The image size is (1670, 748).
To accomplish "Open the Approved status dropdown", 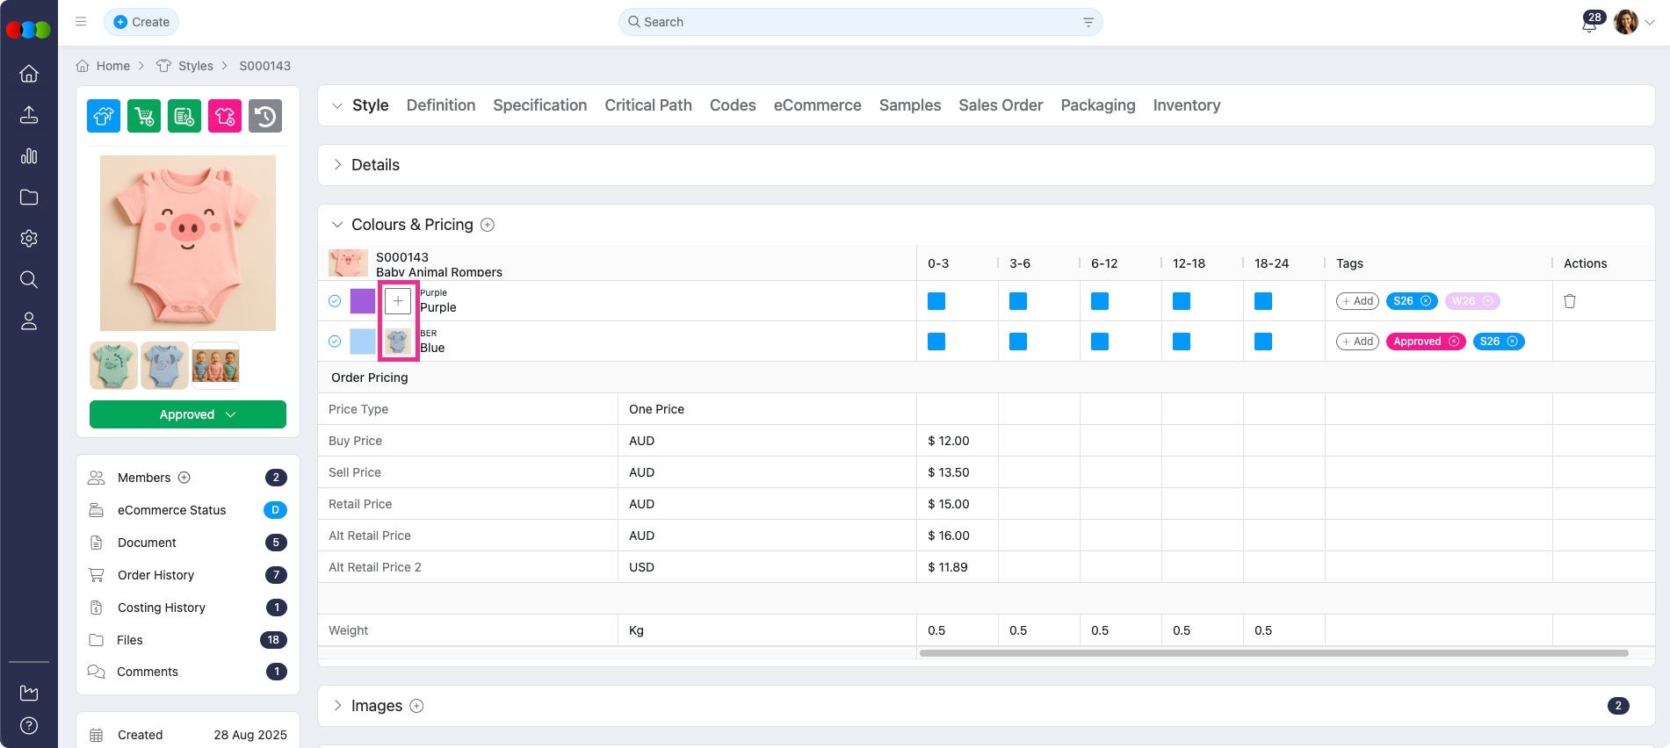I will (x=188, y=414).
